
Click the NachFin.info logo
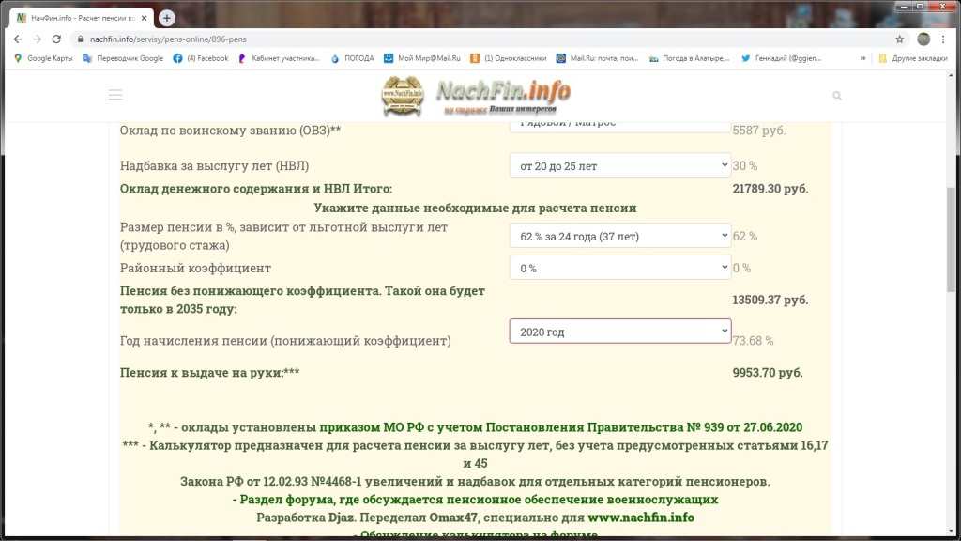click(x=476, y=95)
